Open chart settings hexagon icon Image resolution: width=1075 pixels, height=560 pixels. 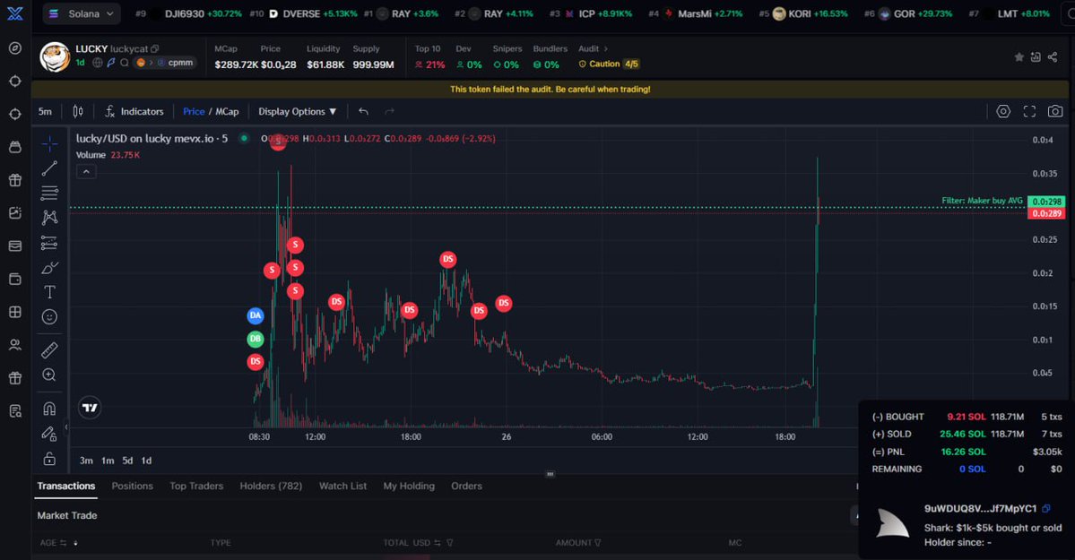(1003, 112)
